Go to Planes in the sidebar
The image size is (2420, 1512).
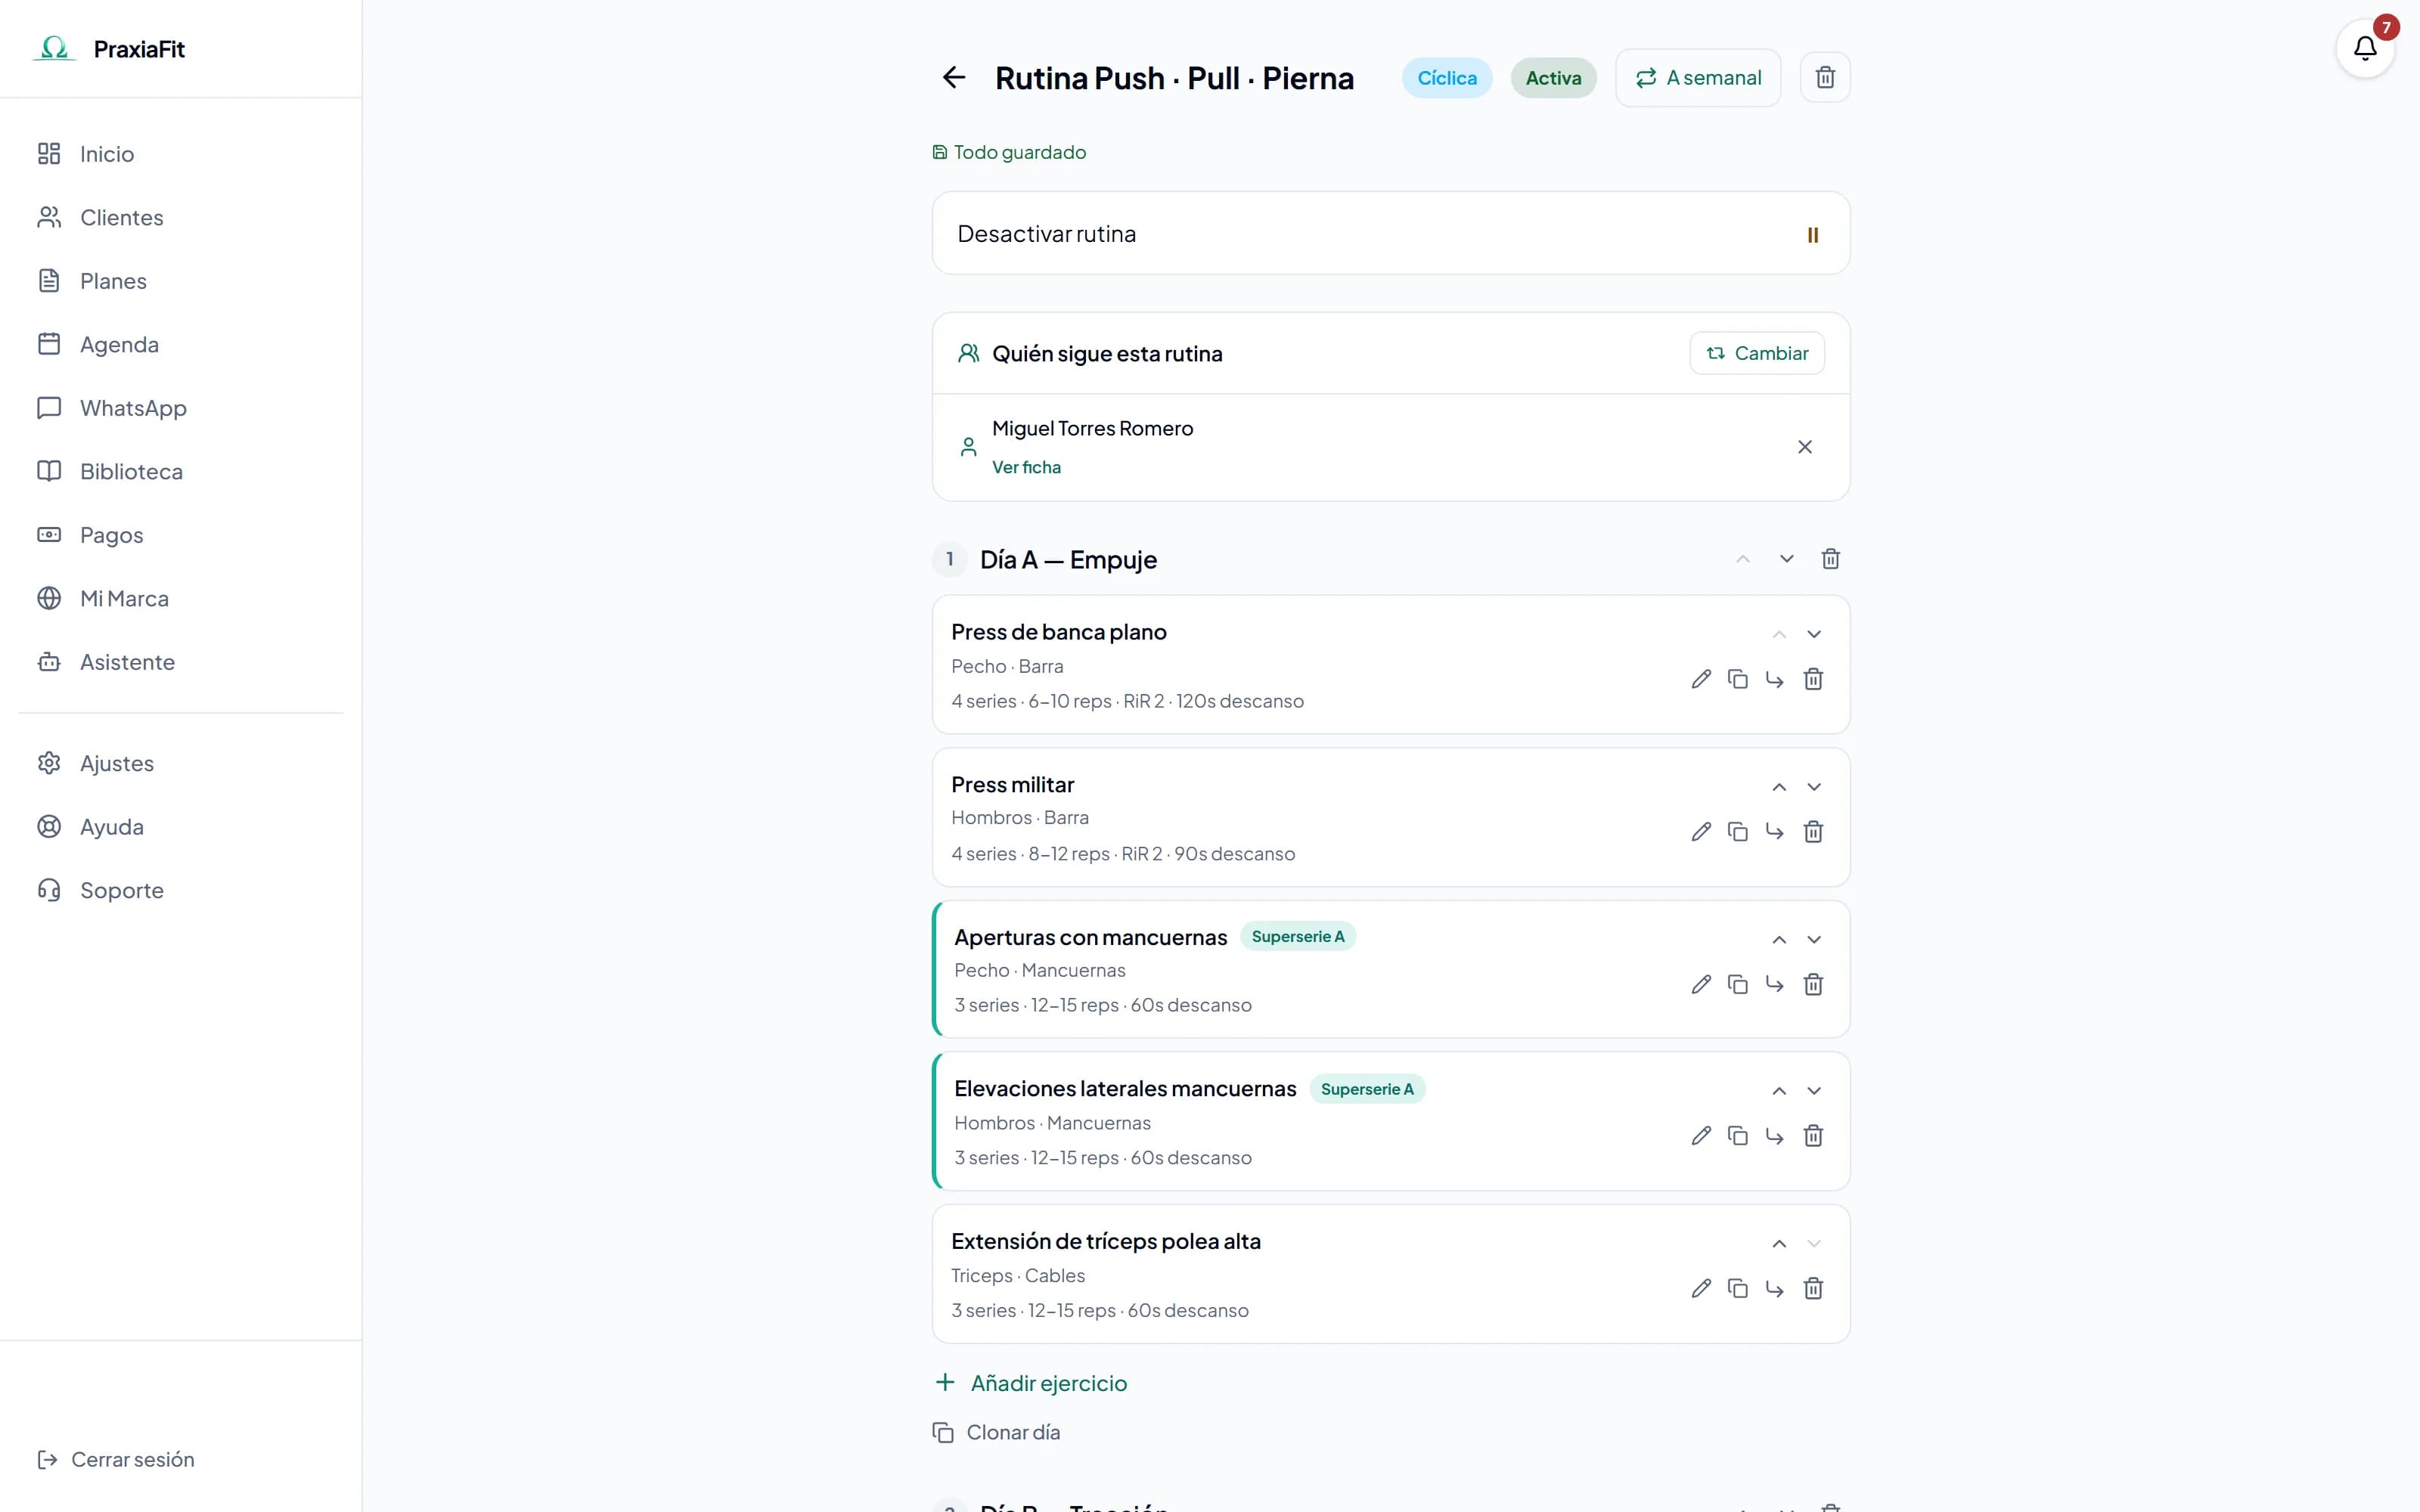click(x=181, y=281)
